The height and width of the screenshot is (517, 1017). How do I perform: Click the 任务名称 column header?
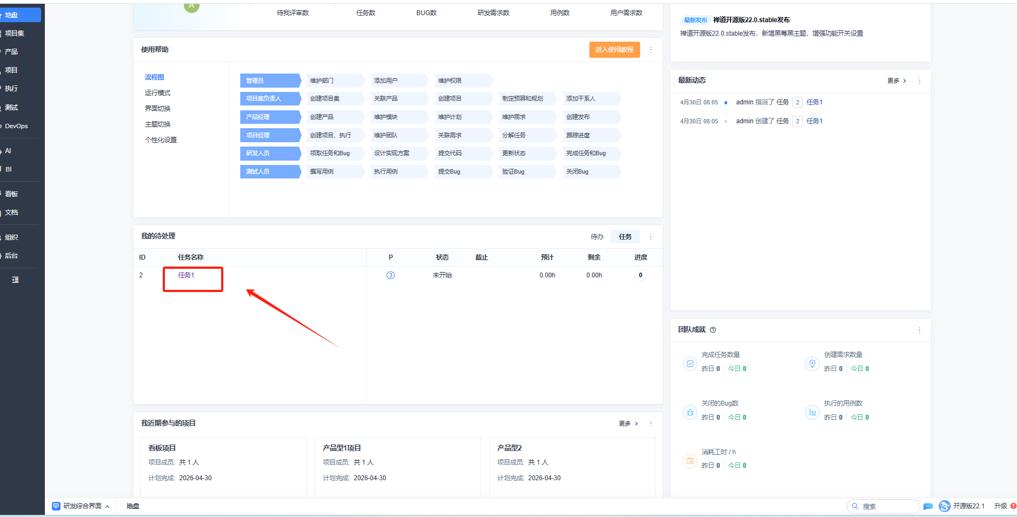191,257
